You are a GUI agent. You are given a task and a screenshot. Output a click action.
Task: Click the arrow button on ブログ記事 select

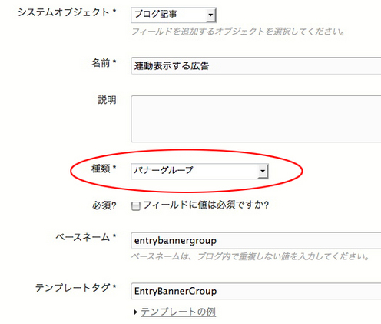click(210, 15)
